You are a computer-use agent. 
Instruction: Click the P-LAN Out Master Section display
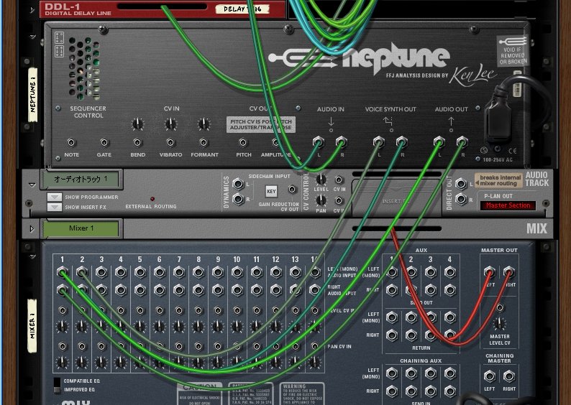[x=508, y=205]
